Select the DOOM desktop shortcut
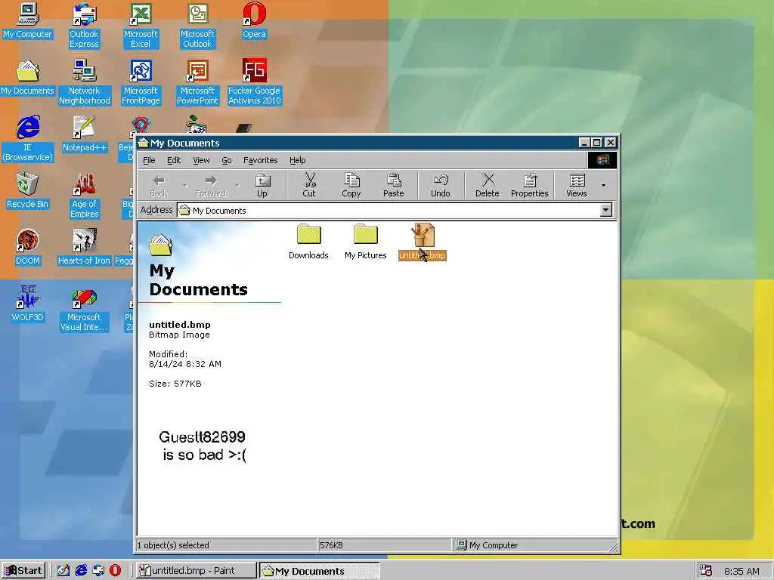This screenshot has height=580, width=774. (x=28, y=248)
